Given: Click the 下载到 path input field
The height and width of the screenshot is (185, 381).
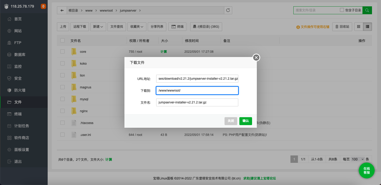Looking at the screenshot, I should click(197, 91).
